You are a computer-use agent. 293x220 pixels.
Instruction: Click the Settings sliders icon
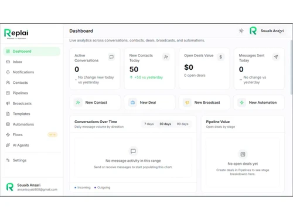pyautogui.click(x=8, y=160)
